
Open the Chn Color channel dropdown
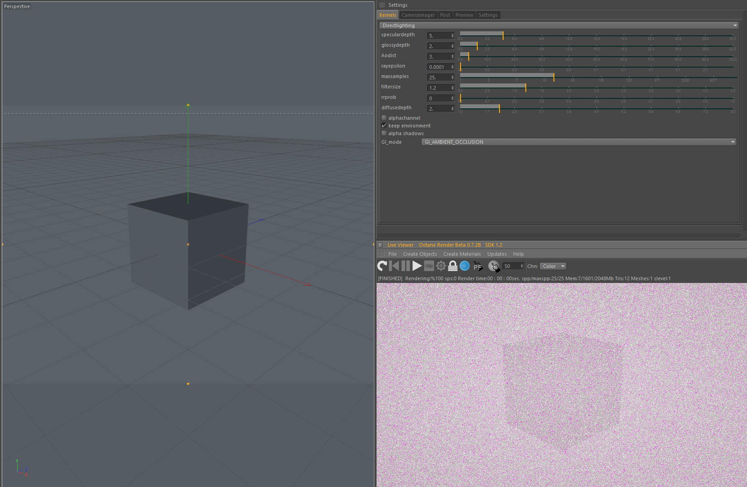(x=553, y=266)
